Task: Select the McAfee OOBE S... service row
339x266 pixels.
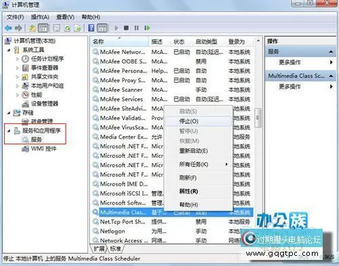Action: (172, 62)
